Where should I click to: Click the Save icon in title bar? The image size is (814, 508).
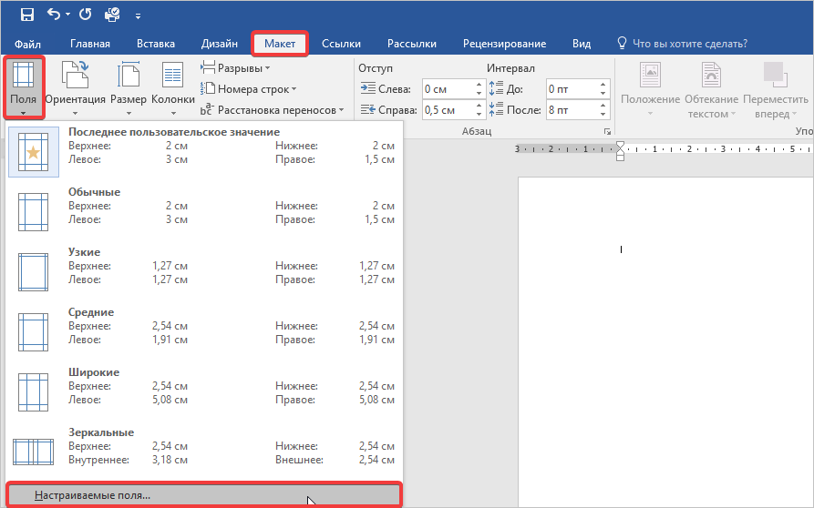click(27, 15)
